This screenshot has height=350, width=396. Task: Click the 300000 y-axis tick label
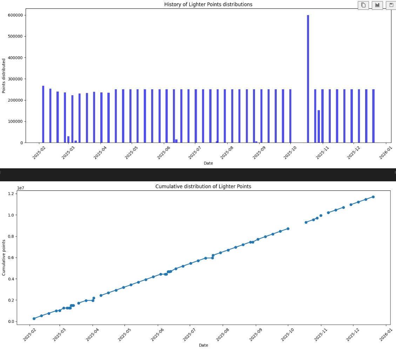tap(15, 79)
